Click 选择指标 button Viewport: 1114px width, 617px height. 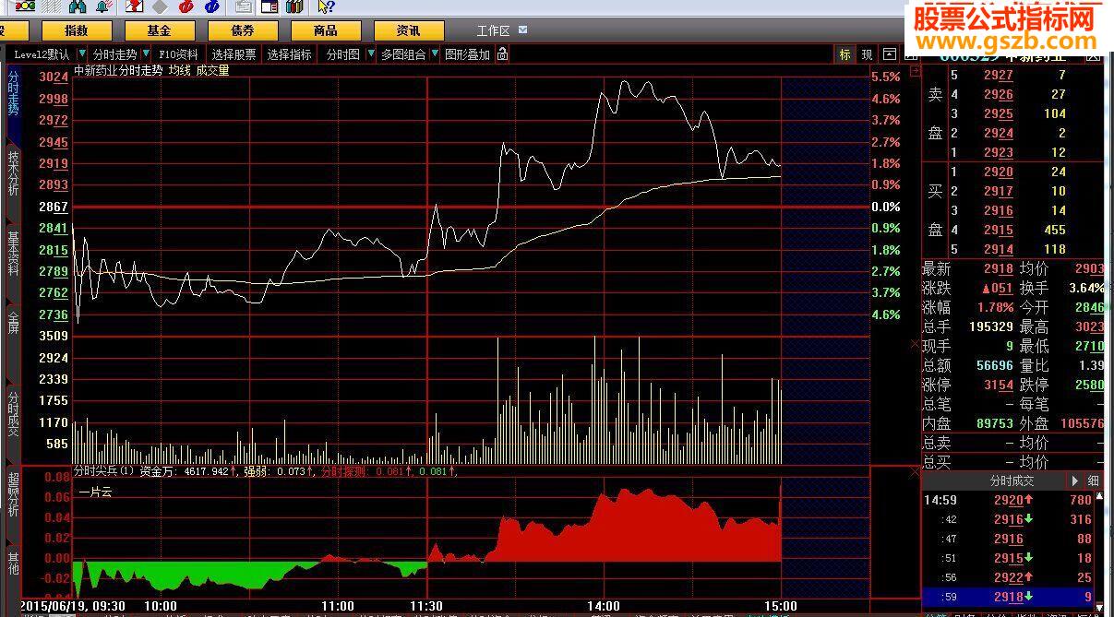coord(290,54)
